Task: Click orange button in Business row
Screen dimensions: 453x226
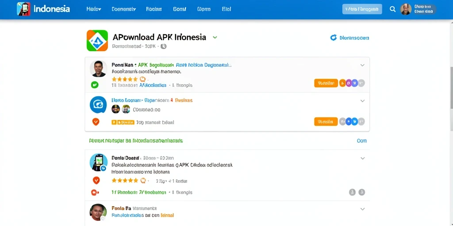Action: point(326,121)
